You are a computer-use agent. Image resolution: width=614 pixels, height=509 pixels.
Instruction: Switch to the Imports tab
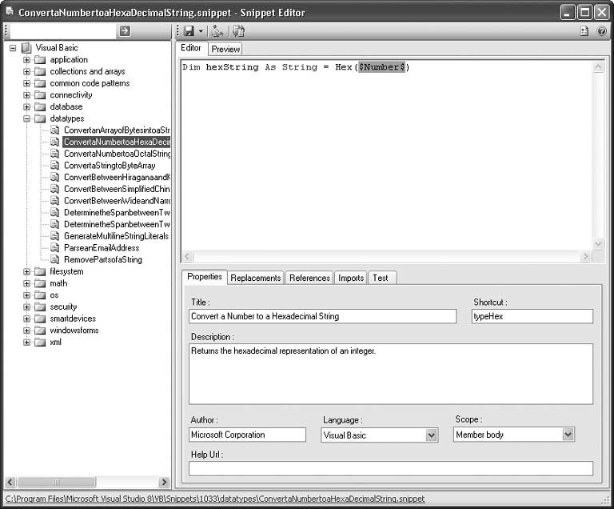tap(351, 278)
